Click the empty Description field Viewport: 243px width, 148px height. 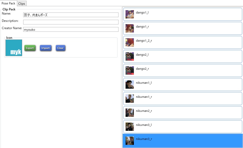click(71, 22)
